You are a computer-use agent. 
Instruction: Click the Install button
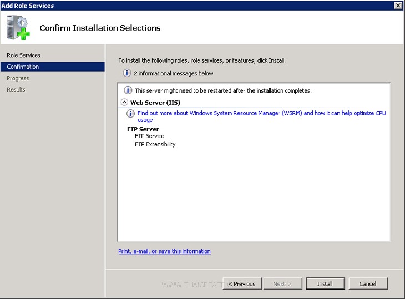[325, 283]
